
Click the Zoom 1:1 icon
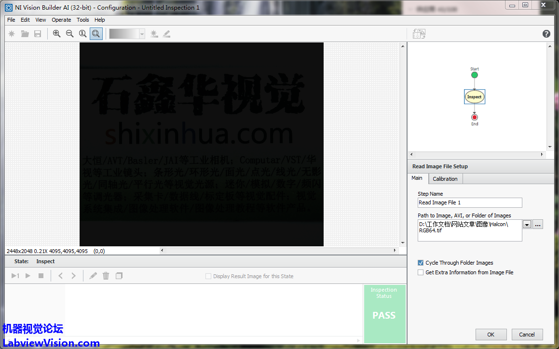coord(82,34)
